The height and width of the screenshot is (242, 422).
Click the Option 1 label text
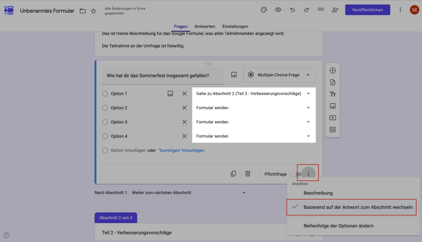[x=119, y=94]
